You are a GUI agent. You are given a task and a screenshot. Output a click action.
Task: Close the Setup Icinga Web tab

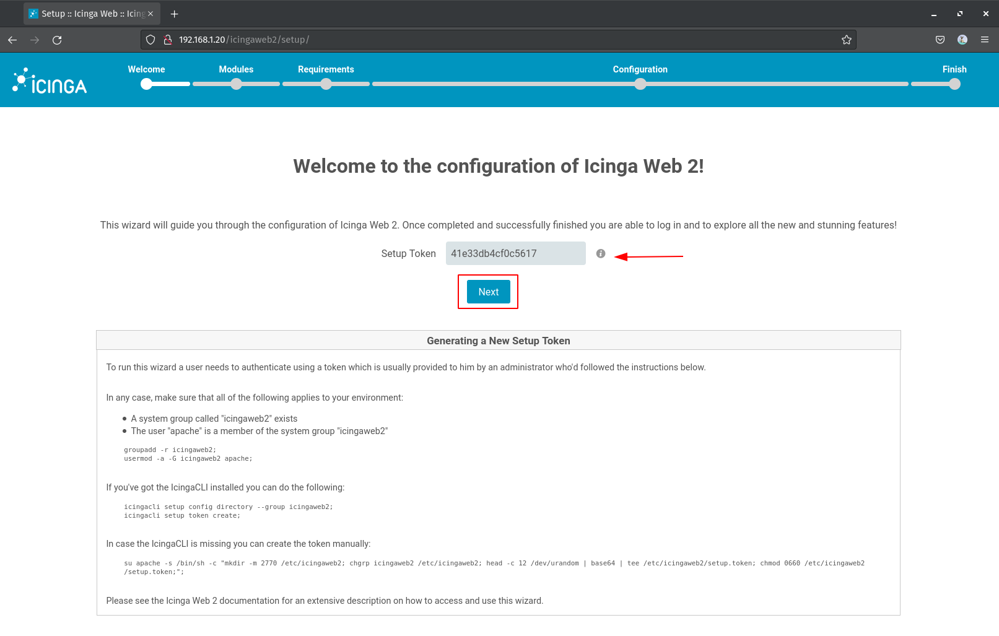coord(151,14)
